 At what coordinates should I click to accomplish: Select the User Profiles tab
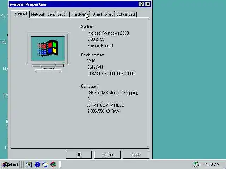point(102,14)
